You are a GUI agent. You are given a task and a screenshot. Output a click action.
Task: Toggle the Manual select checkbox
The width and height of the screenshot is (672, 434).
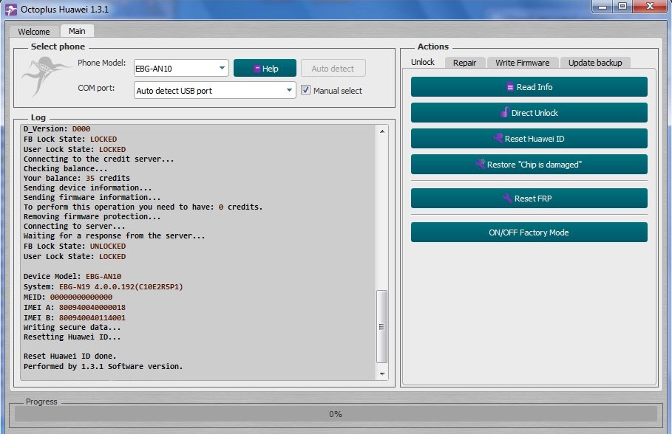pos(305,90)
